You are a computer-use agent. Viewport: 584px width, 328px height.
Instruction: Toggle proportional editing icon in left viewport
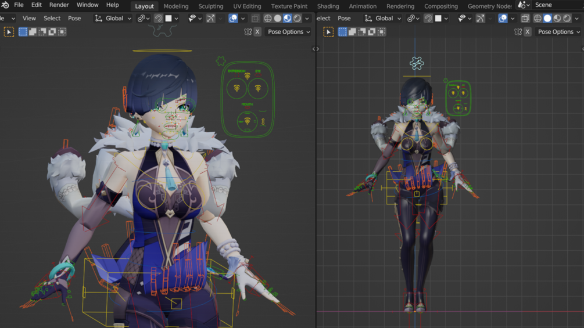click(x=210, y=18)
